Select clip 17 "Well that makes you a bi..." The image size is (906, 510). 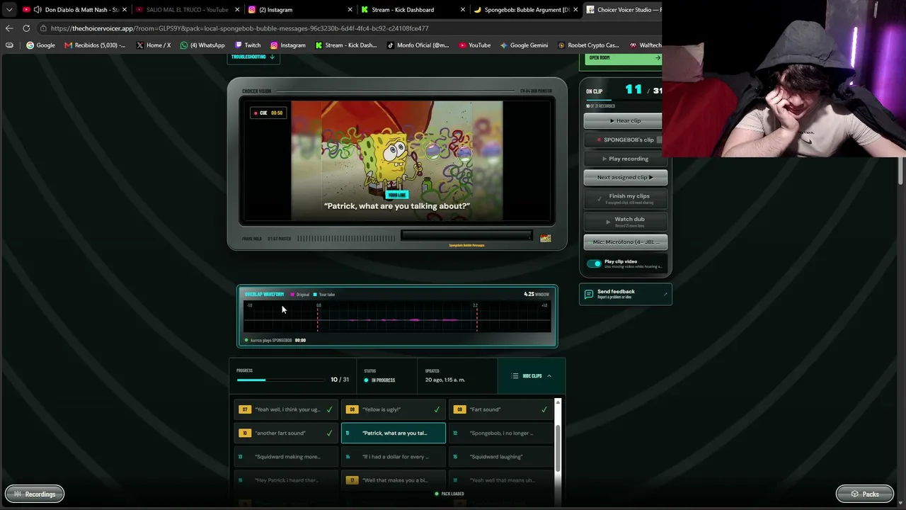pyautogui.click(x=394, y=480)
